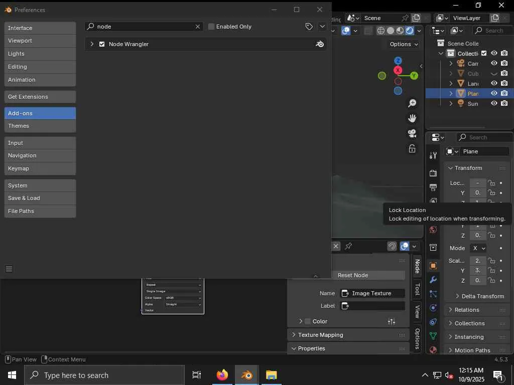Switch to the Themes preferences tab
This screenshot has height=385, width=514.
pyautogui.click(x=40, y=126)
